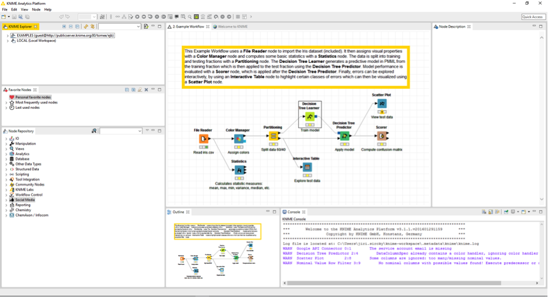
Task: Expand the KNIME Labs category
Action: click(6, 190)
